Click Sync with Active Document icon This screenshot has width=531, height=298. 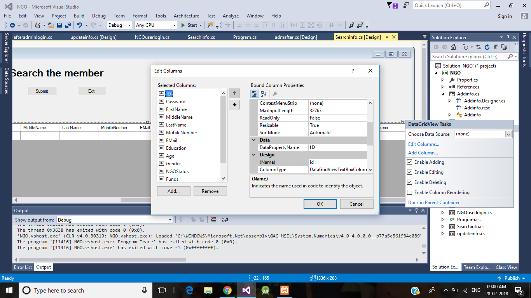pyautogui.click(x=479, y=47)
